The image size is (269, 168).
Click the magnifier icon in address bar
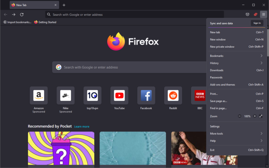pyautogui.click(x=49, y=14)
